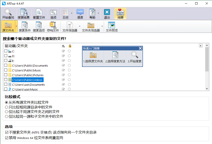Viewport: 212px width, 144px height.
Task: Click 1.选择源文件夹 in quick guide
Action: pos(93,57)
